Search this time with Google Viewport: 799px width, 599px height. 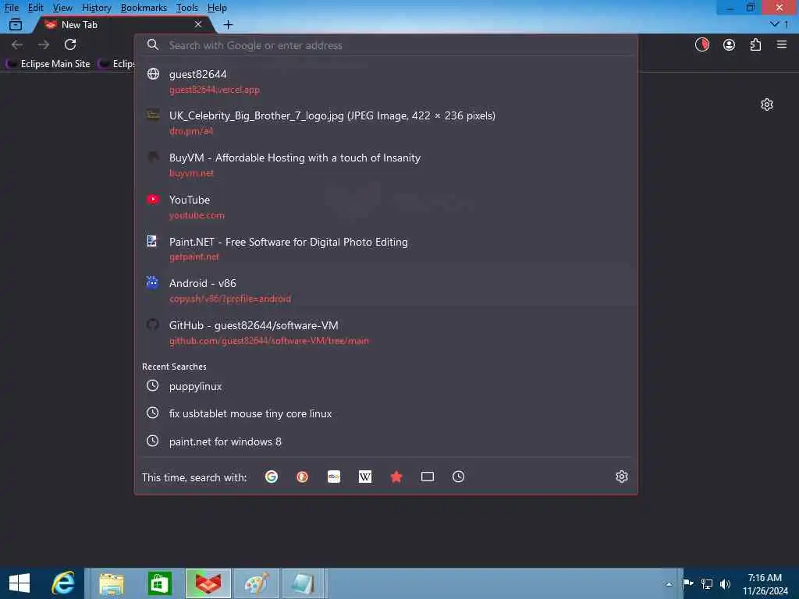tap(272, 477)
